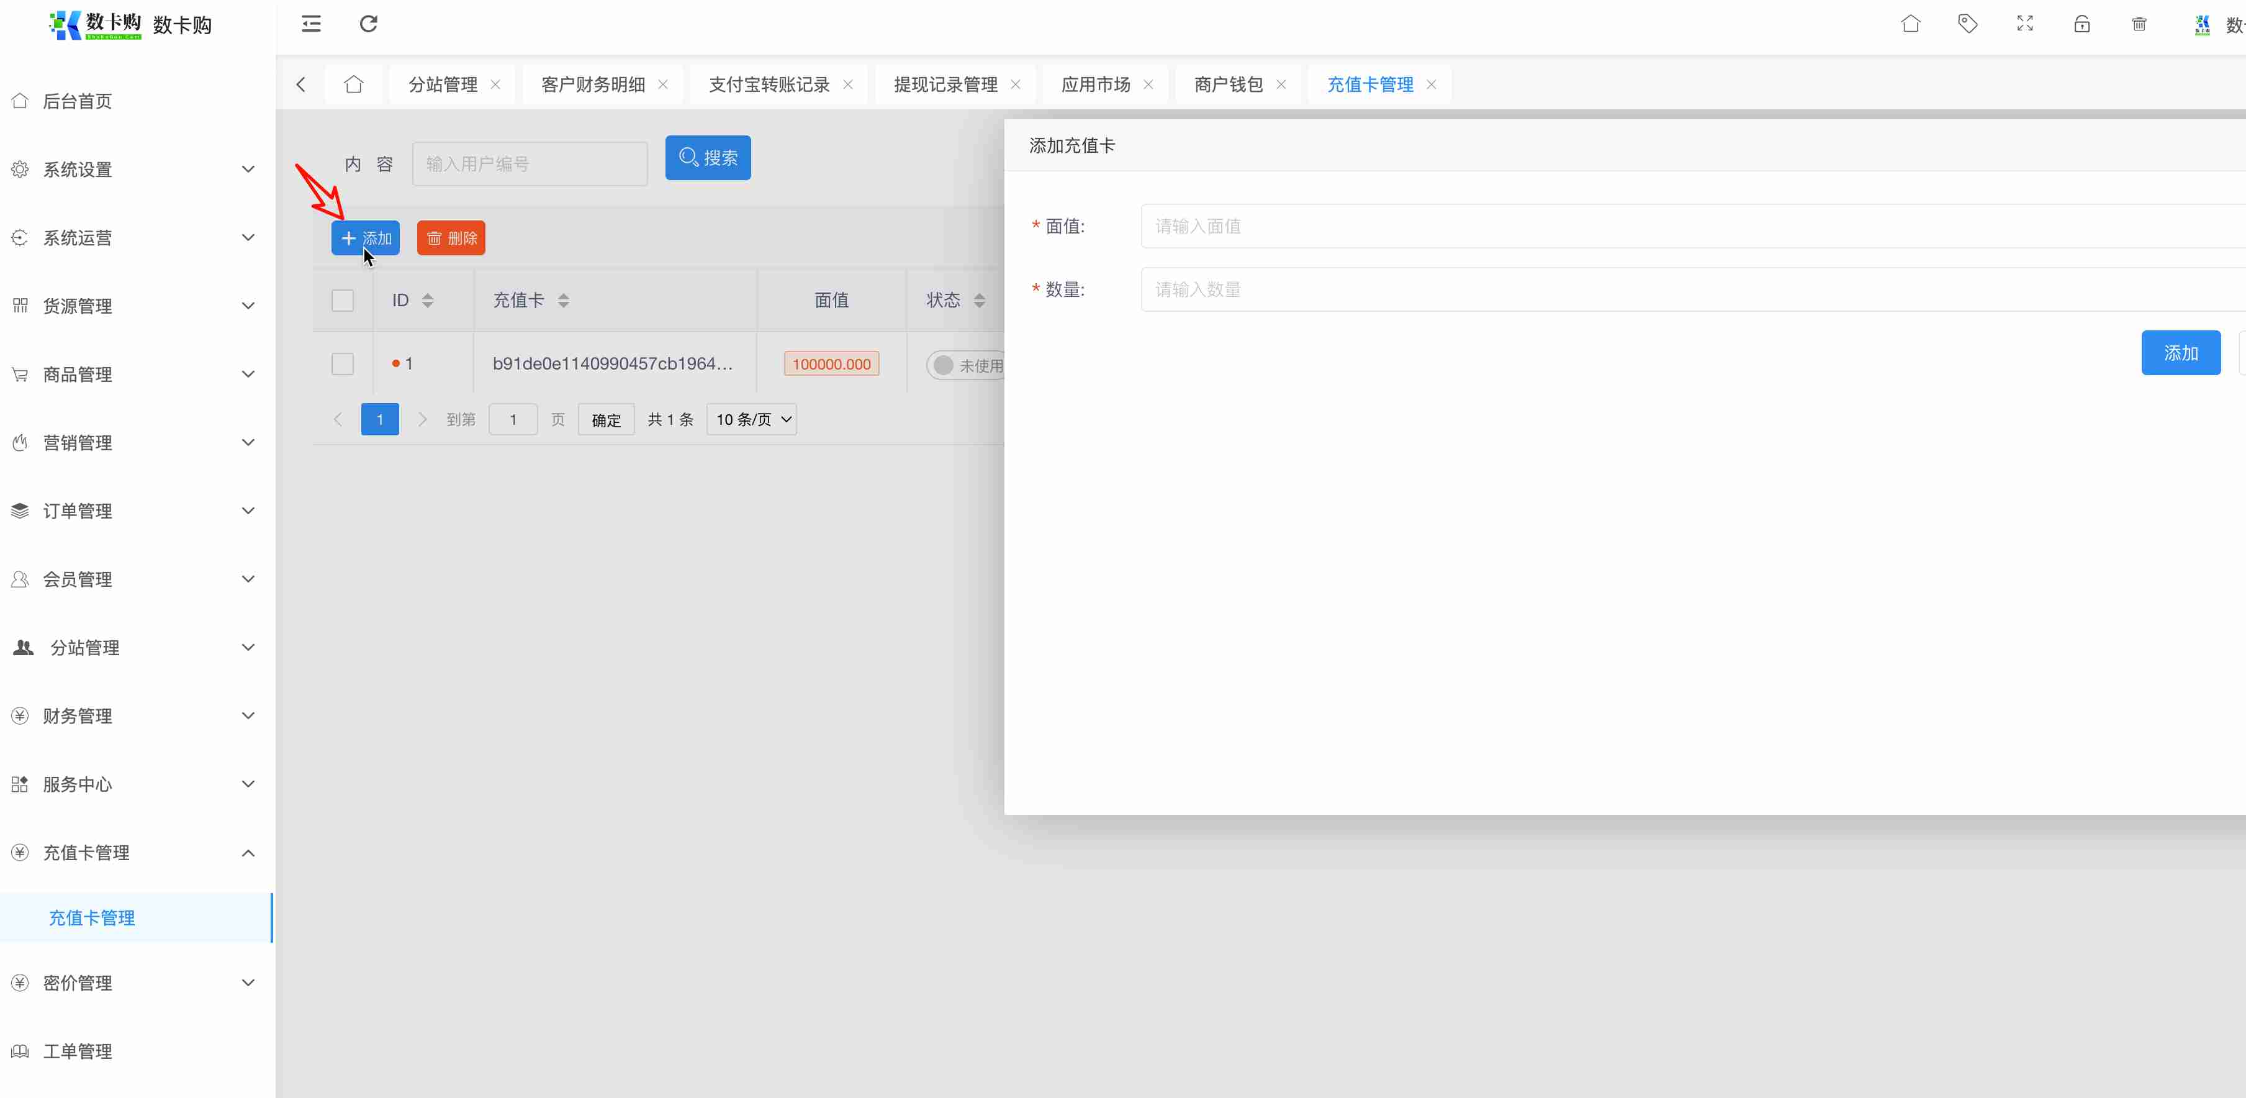Click the red 删除 button
The image size is (2246, 1098).
pos(451,238)
